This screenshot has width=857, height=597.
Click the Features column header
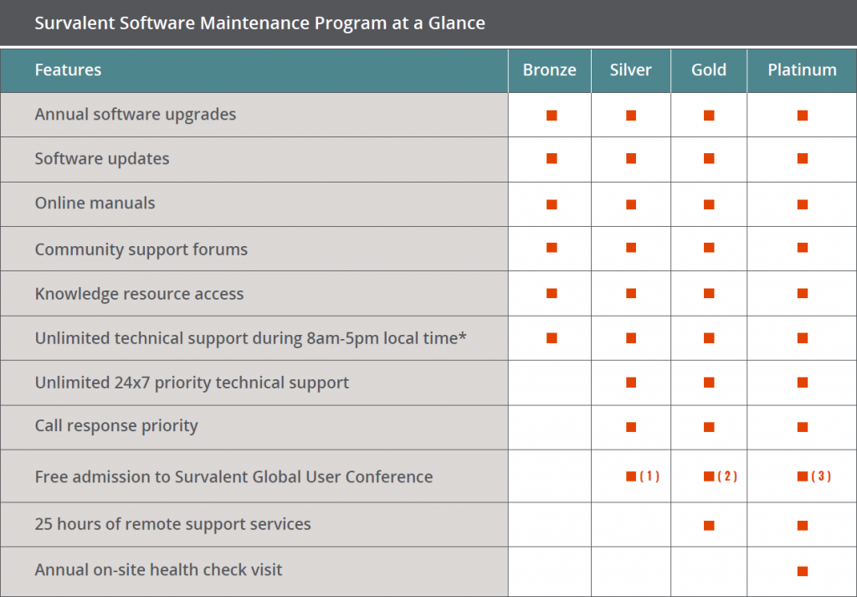[x=68, y=70]
